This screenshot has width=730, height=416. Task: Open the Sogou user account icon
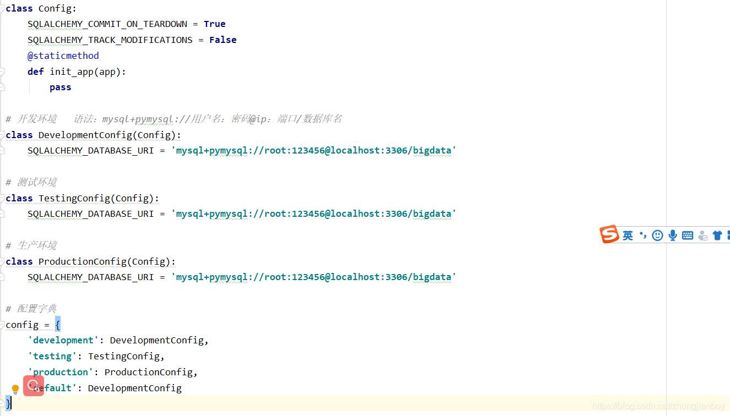click(x=702, y=236)
